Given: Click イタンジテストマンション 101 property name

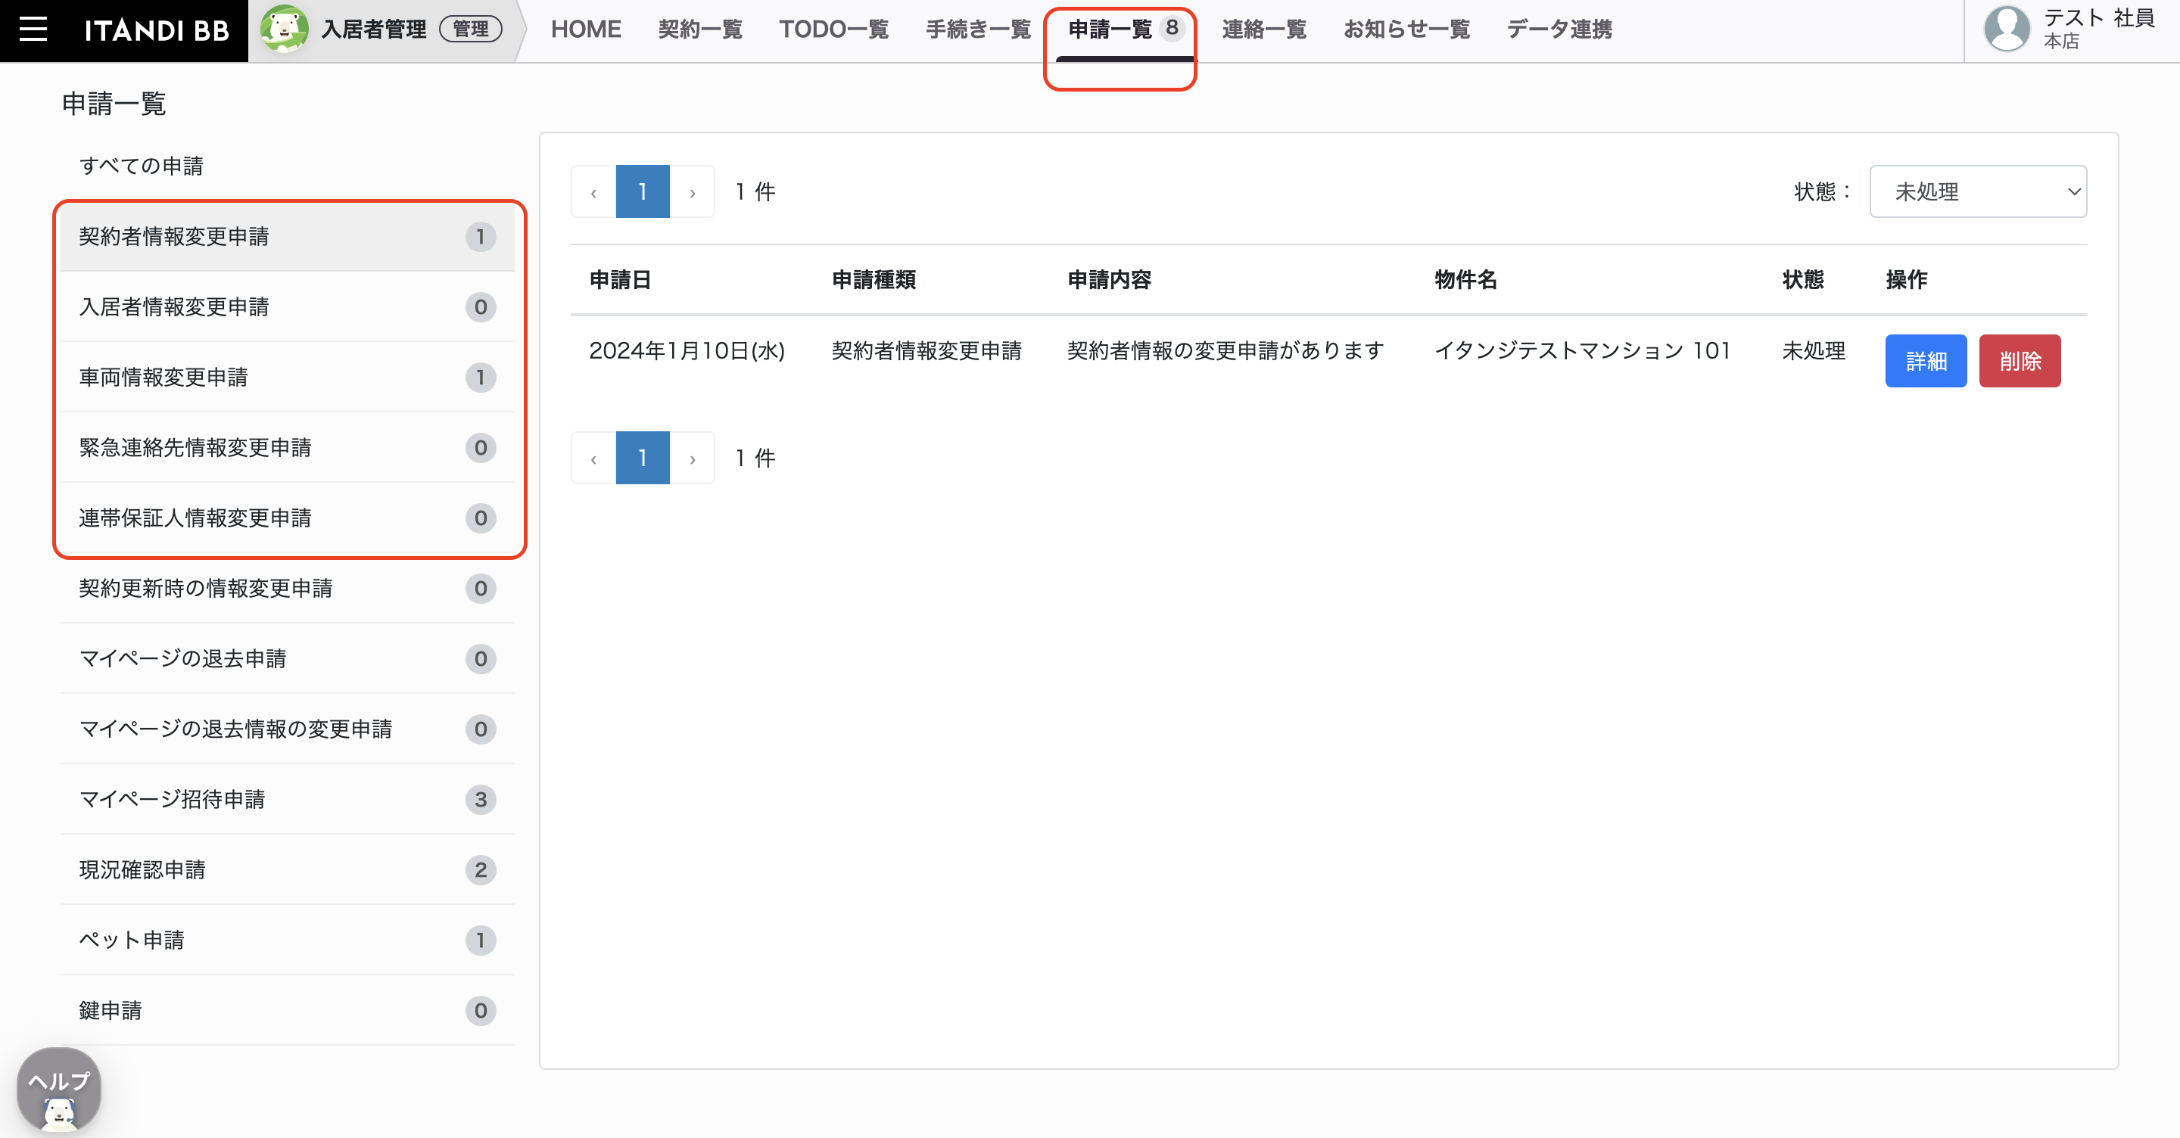Looking at the screenshot, I should [x=1582, y=350].
